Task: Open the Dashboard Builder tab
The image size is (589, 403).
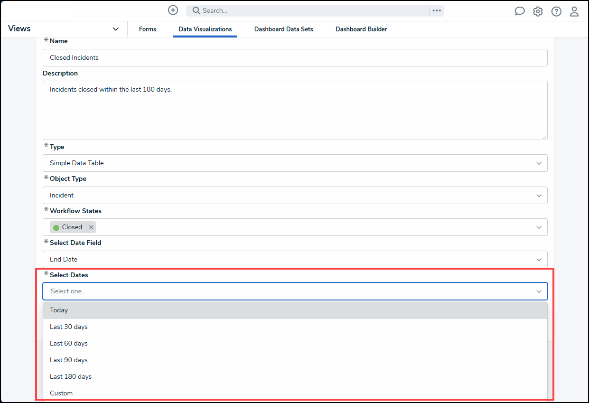Action: point(361,29)
